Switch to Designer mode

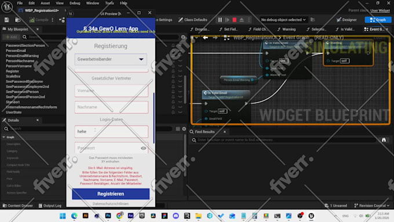pyautogui.click(x=346, y=20)
